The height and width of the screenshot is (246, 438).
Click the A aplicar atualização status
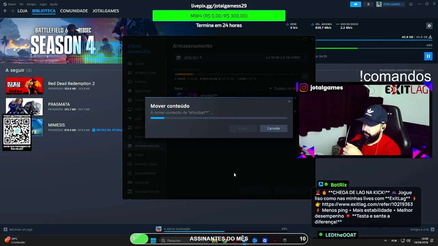[177, 229]
